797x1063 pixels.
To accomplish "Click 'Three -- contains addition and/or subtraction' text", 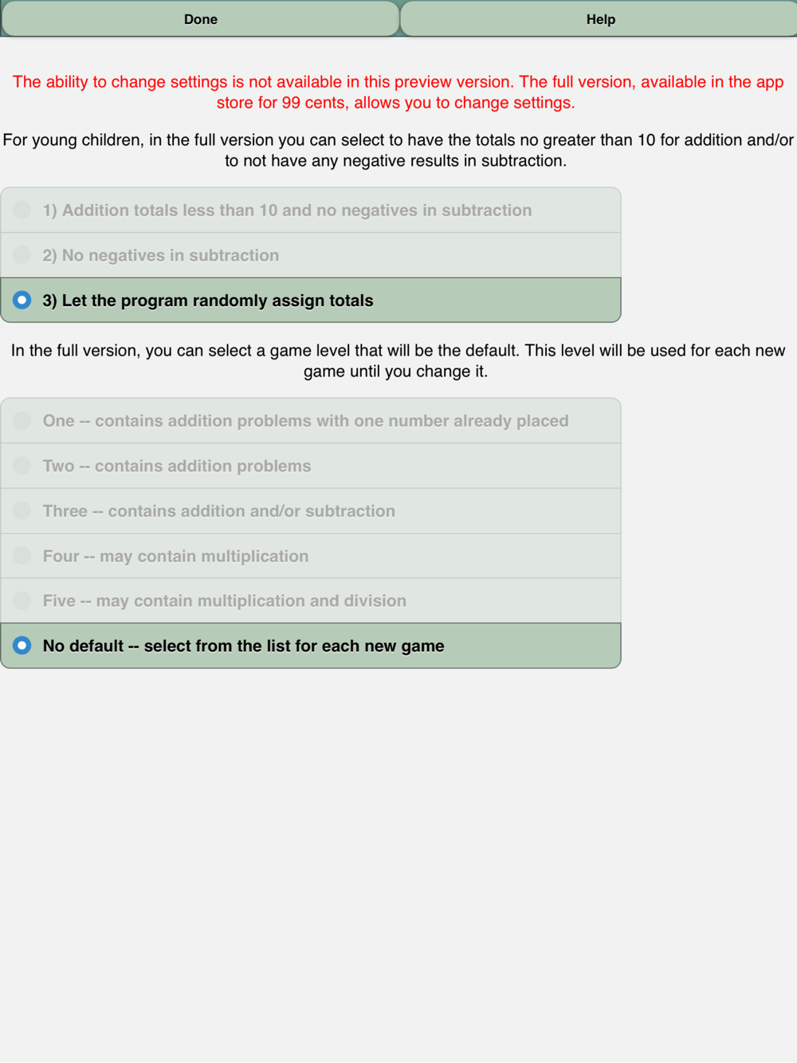I will [x=219, y=511].
